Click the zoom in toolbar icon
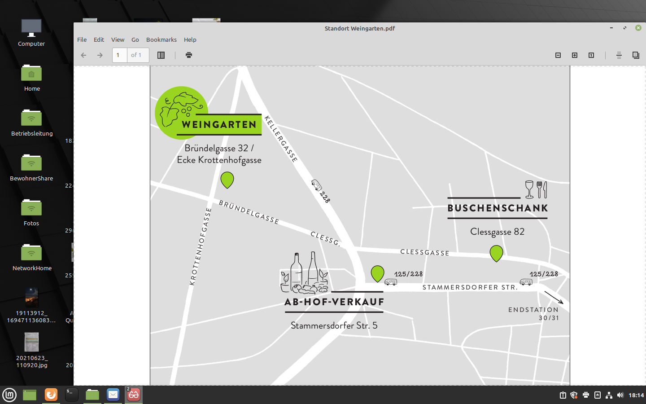Screen dimensions: 646x404 pos(575,55)
